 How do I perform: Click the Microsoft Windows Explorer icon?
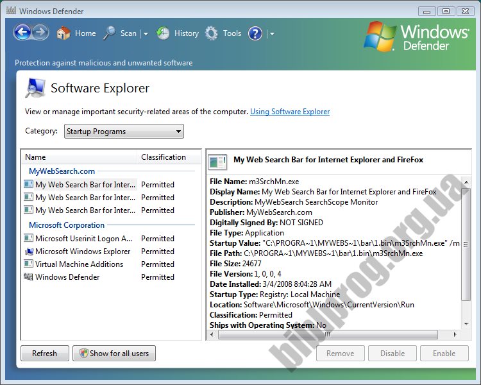(x=28, y=251)
